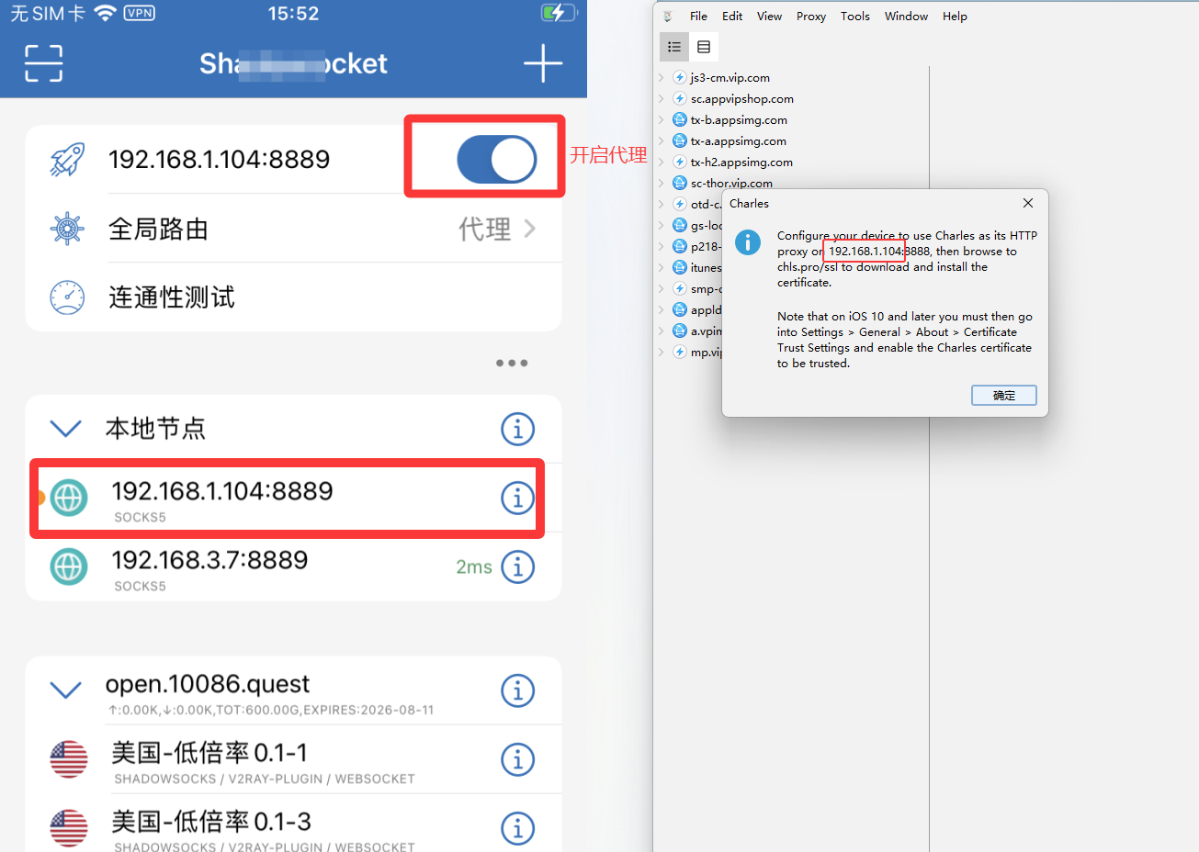Collapse the open.10086.quest group chevron
This screenshot has height=852, width=1199.
[65, 689]
